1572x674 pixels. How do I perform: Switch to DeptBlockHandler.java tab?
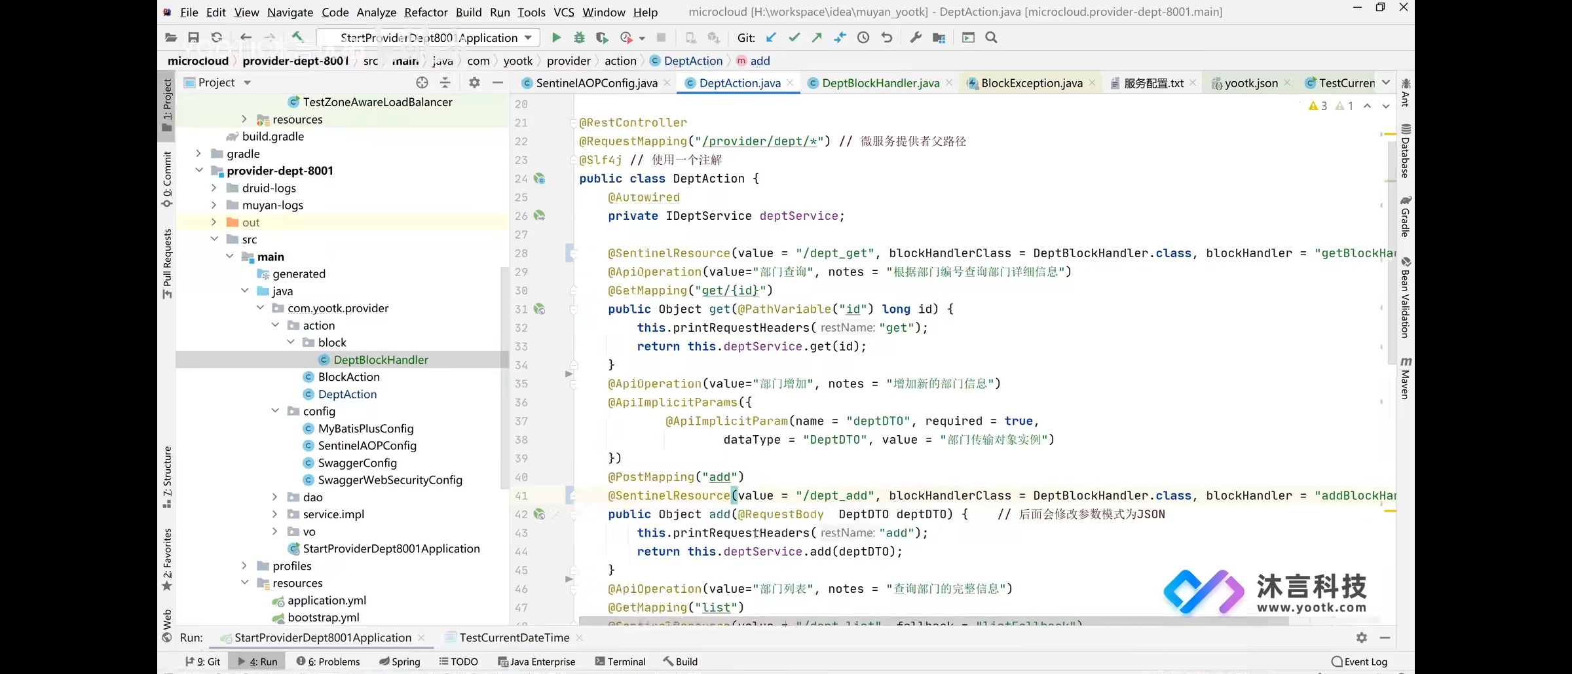880,83
